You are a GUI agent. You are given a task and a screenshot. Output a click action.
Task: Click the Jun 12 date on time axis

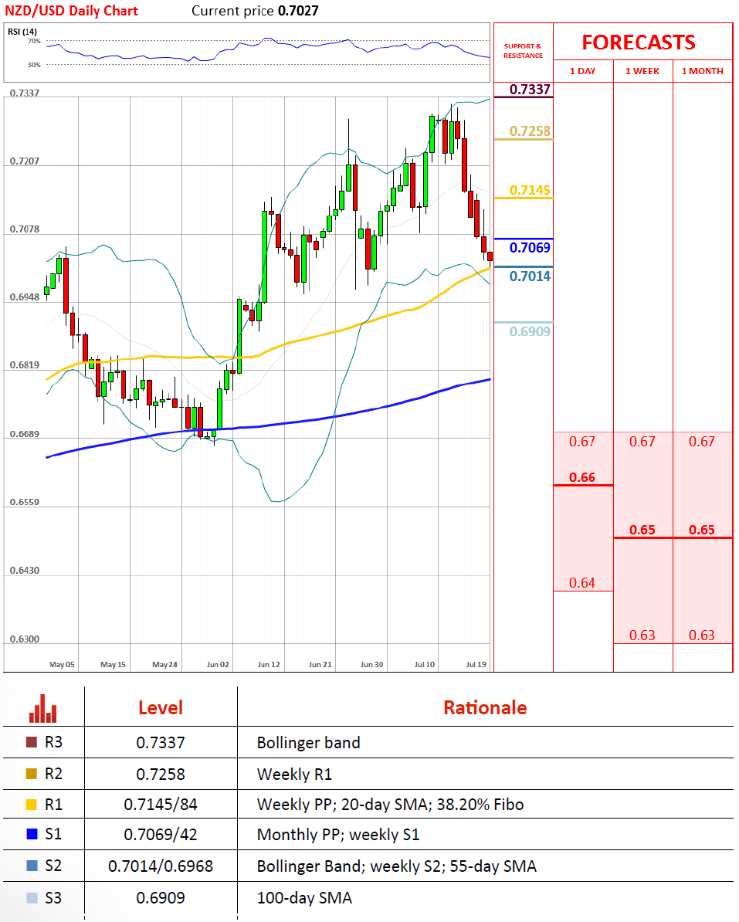269,664
